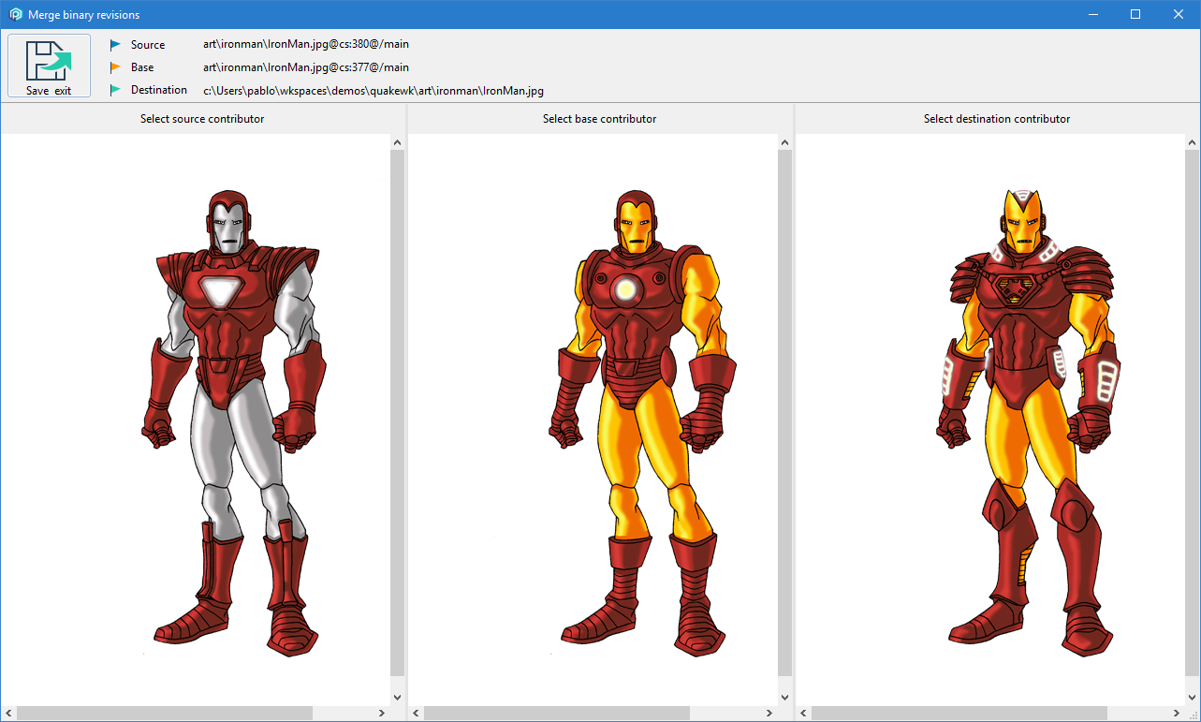
Task: Click base pane scroll right arrow
Action: click(x=769, y=714)
